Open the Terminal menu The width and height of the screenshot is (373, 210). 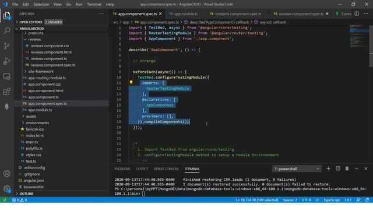94,4
